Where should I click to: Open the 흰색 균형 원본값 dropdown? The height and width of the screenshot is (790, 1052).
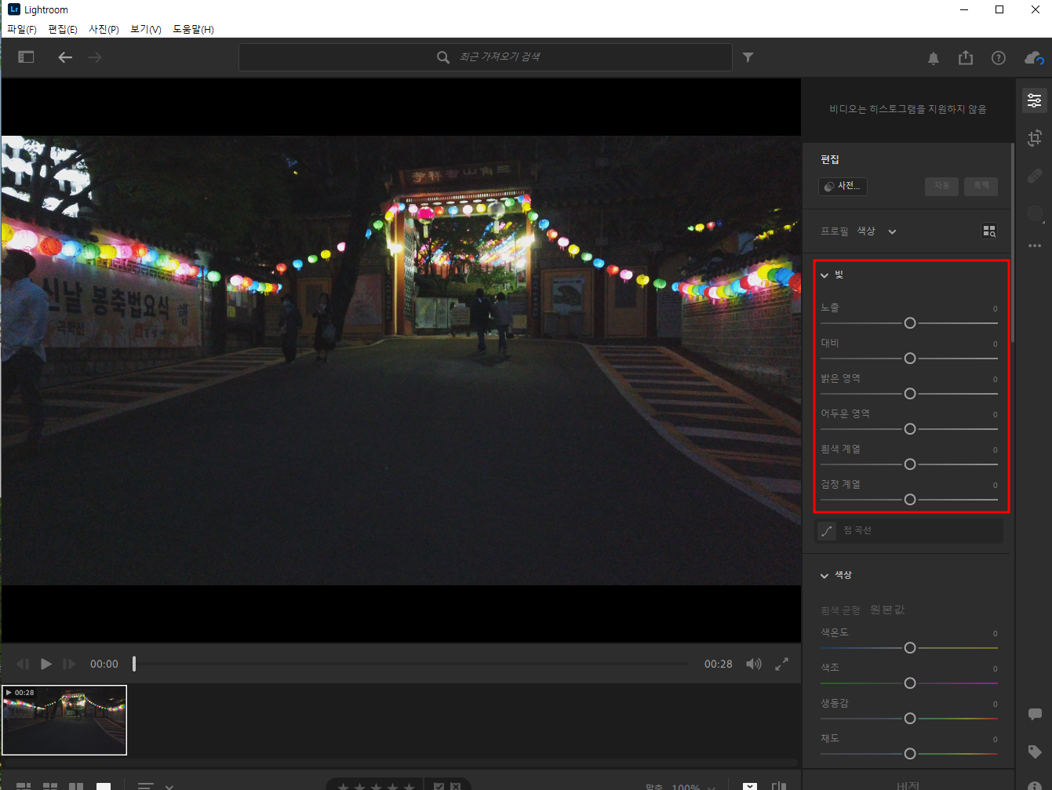point(887,610)
